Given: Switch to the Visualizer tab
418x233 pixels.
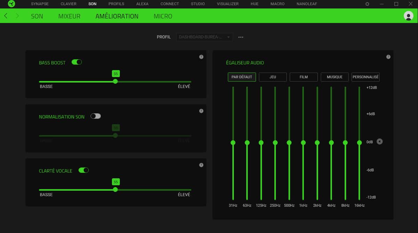Looking at the screenshot, I should [228, 4].
